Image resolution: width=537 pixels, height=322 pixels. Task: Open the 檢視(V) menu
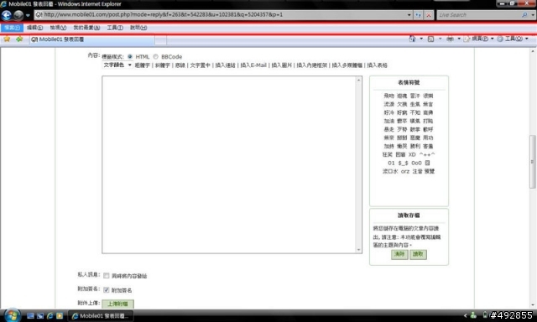[58, 28]
